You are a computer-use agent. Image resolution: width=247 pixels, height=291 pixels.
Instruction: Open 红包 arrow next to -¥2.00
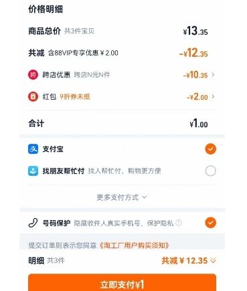pyautogui.click(x=213, y=97)
